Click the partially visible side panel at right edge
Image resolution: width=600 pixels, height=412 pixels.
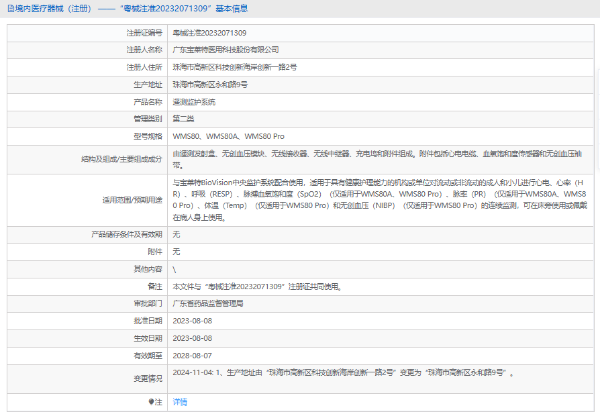click(x=599, y=119)
